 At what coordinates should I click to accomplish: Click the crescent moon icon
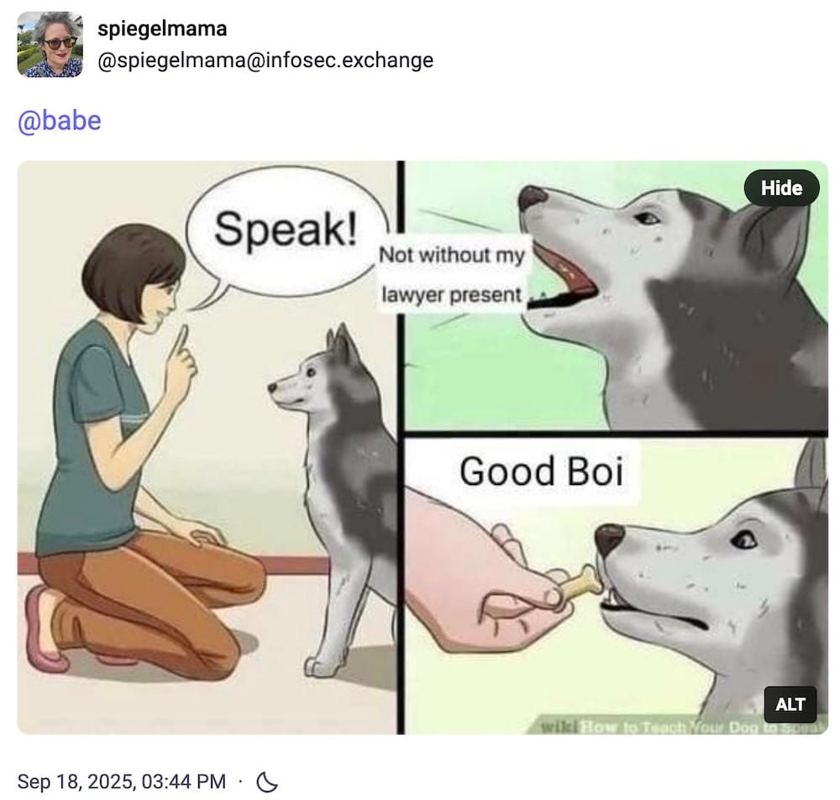pos(267,782)
